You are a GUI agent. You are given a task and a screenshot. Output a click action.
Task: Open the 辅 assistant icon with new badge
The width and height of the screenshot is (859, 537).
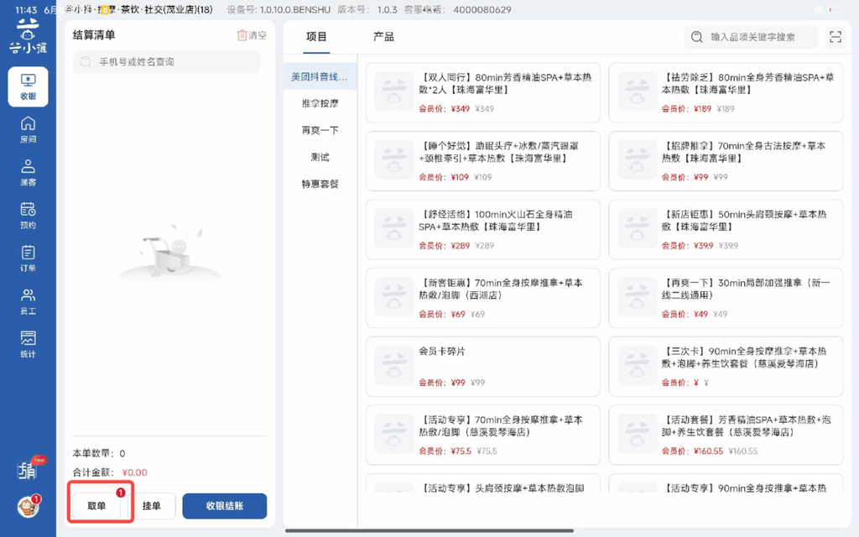point(28,470)
